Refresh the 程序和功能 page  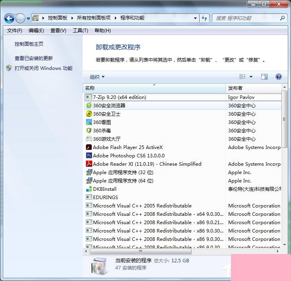pyautogui.click(x=204, y=18)
